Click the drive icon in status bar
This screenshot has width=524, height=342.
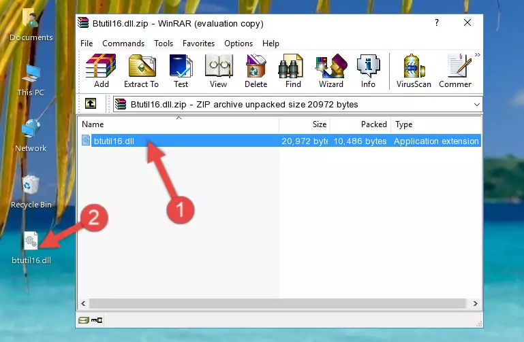click(x=84, y=320)
